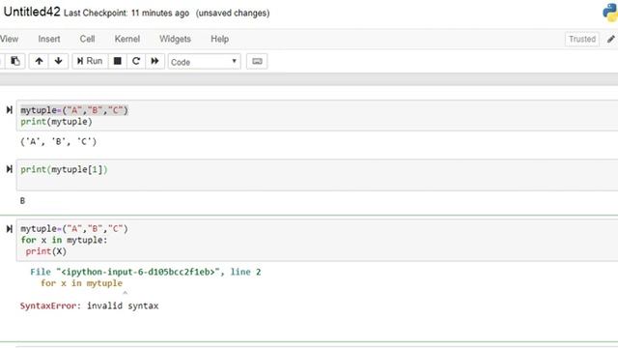Click the ('A', 'B', 'C') output text
The width and height of the screenshot is (618, 348).
pyautogui.click(x=58, y=142)
